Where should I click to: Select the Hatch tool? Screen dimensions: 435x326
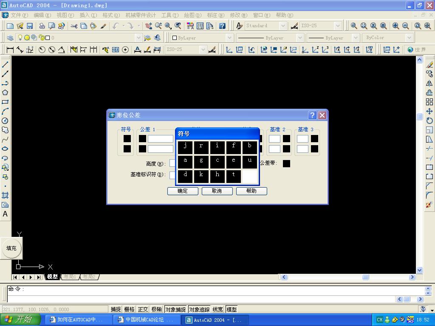5,195
